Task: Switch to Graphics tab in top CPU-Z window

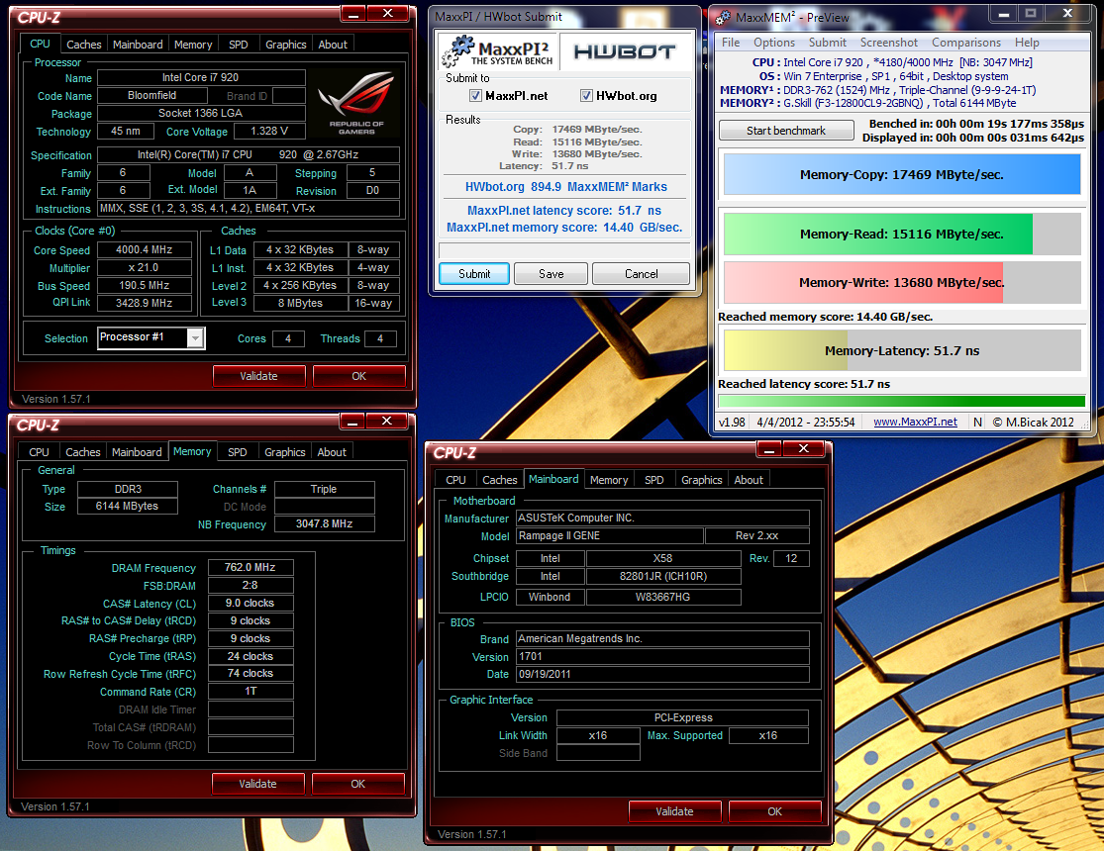Action: click(x=285, y=45)
